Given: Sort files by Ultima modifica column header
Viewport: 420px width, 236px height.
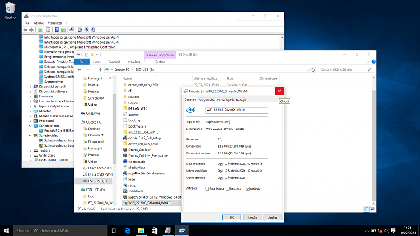Looking at the screenshot, I should pyautogui.click(x=206, y=79).
